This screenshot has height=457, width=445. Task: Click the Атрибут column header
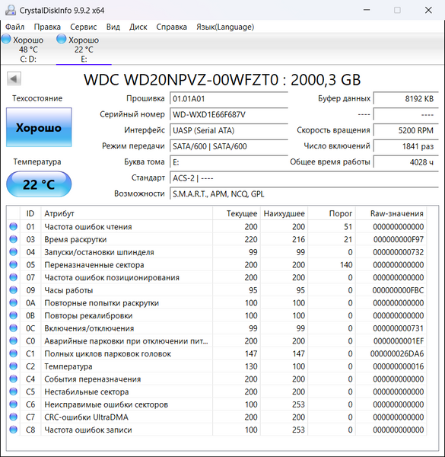tap(127, 213)
